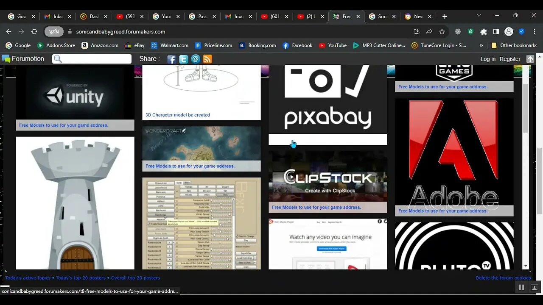This screenshot has width=543, height=305.
Task: Share forum by email icon
Action: tap(196, 59)
